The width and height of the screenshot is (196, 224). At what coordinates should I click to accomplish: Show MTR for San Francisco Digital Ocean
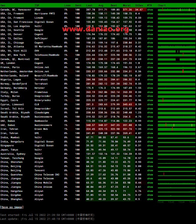click(150, 22)
